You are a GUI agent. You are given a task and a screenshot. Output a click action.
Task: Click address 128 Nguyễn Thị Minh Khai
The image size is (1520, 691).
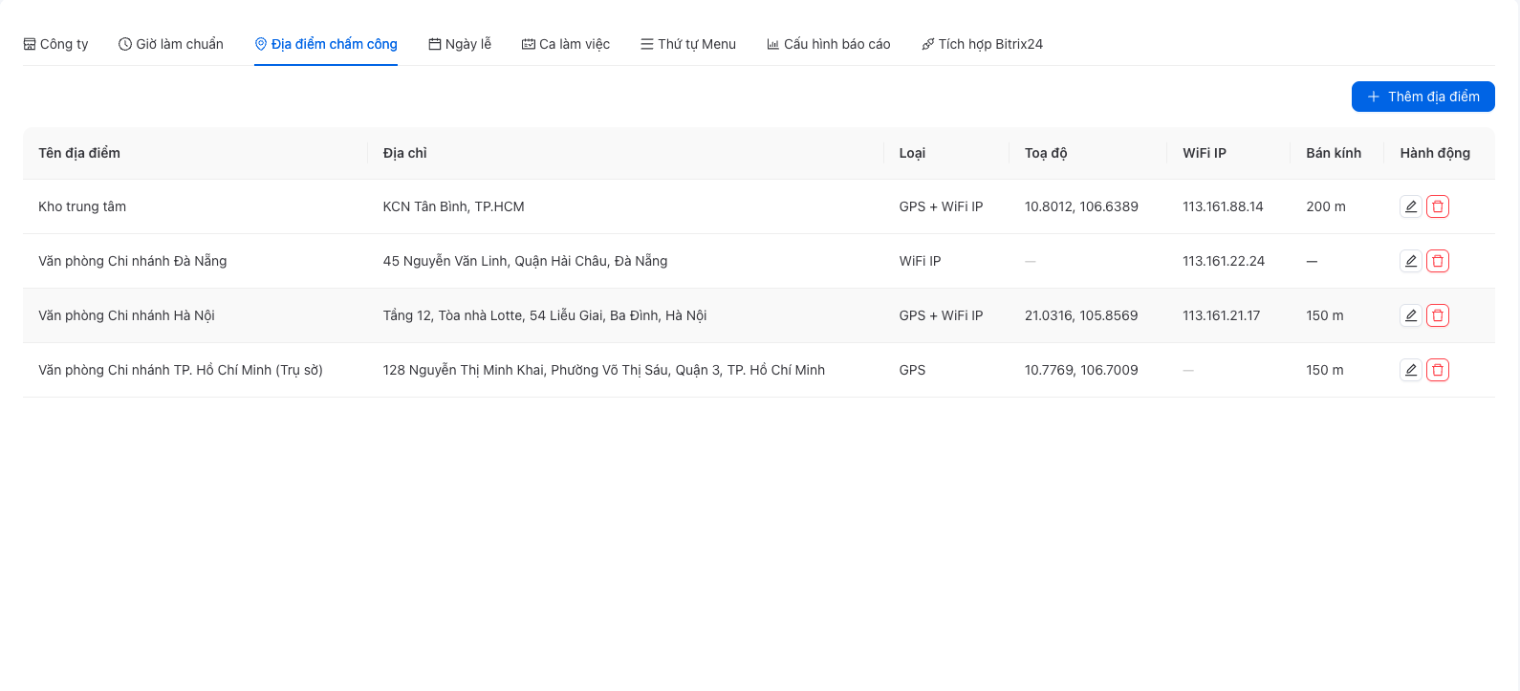604,370
